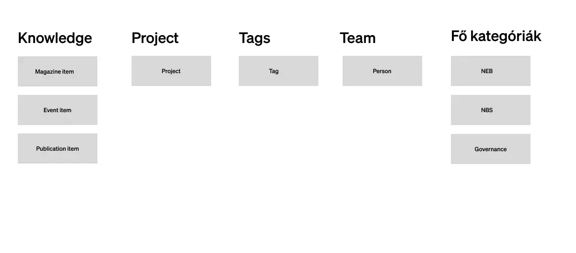Select the Magazine item box
This screenshot has width=576, height=253.
(57, 71)
